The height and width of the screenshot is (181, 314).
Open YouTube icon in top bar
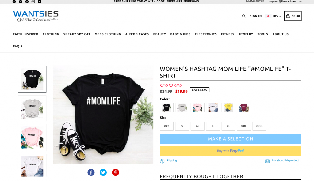[x=40, y=2]
